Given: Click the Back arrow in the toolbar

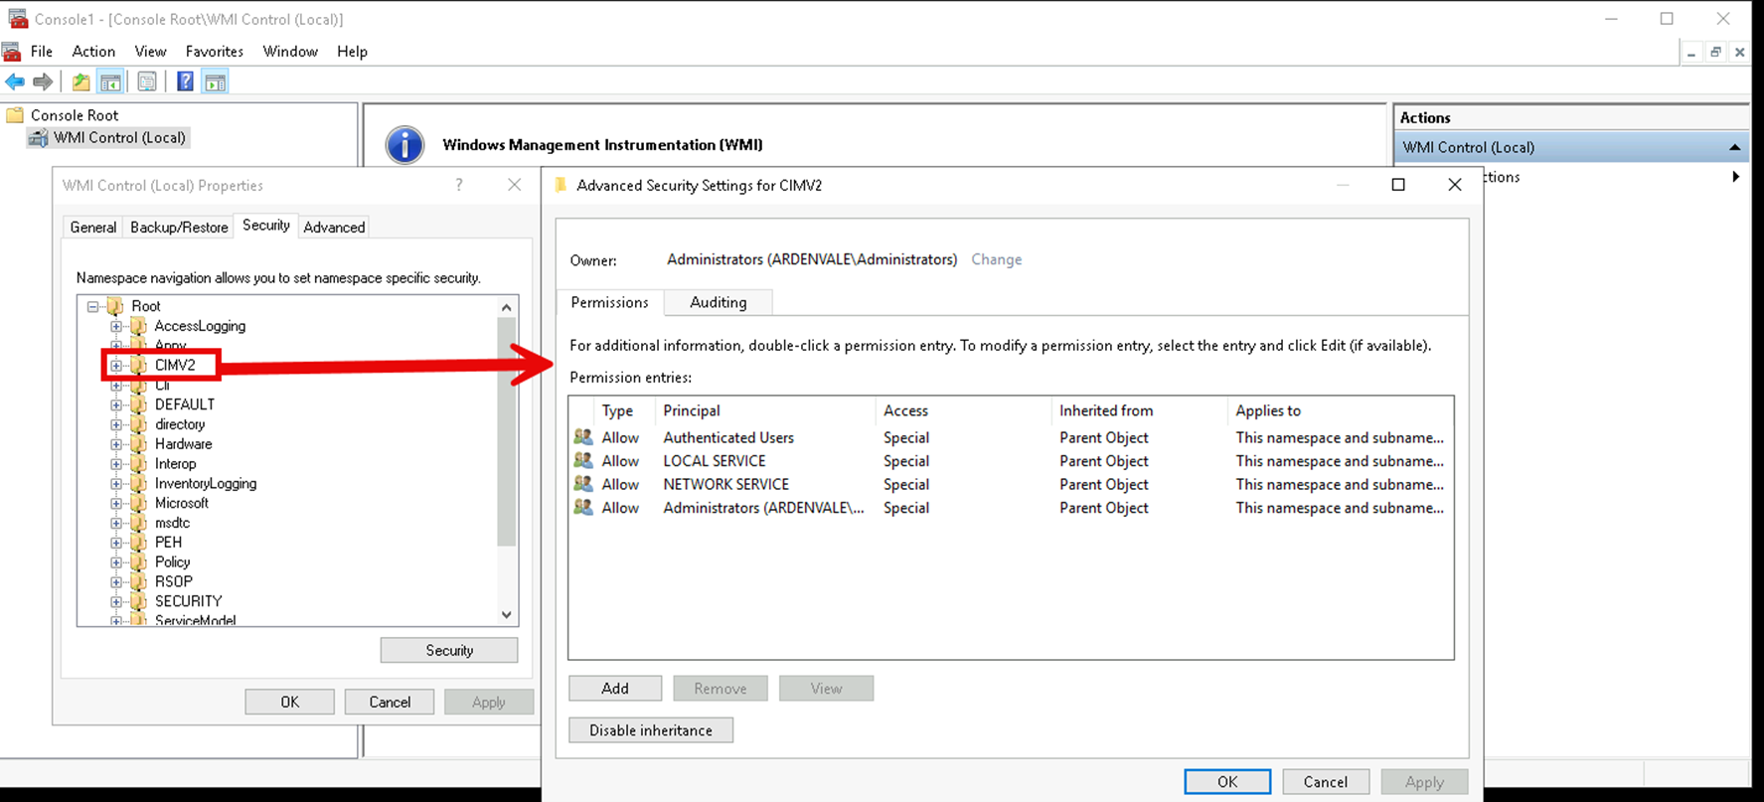Looking at the screenshot, I should [15, 81].
